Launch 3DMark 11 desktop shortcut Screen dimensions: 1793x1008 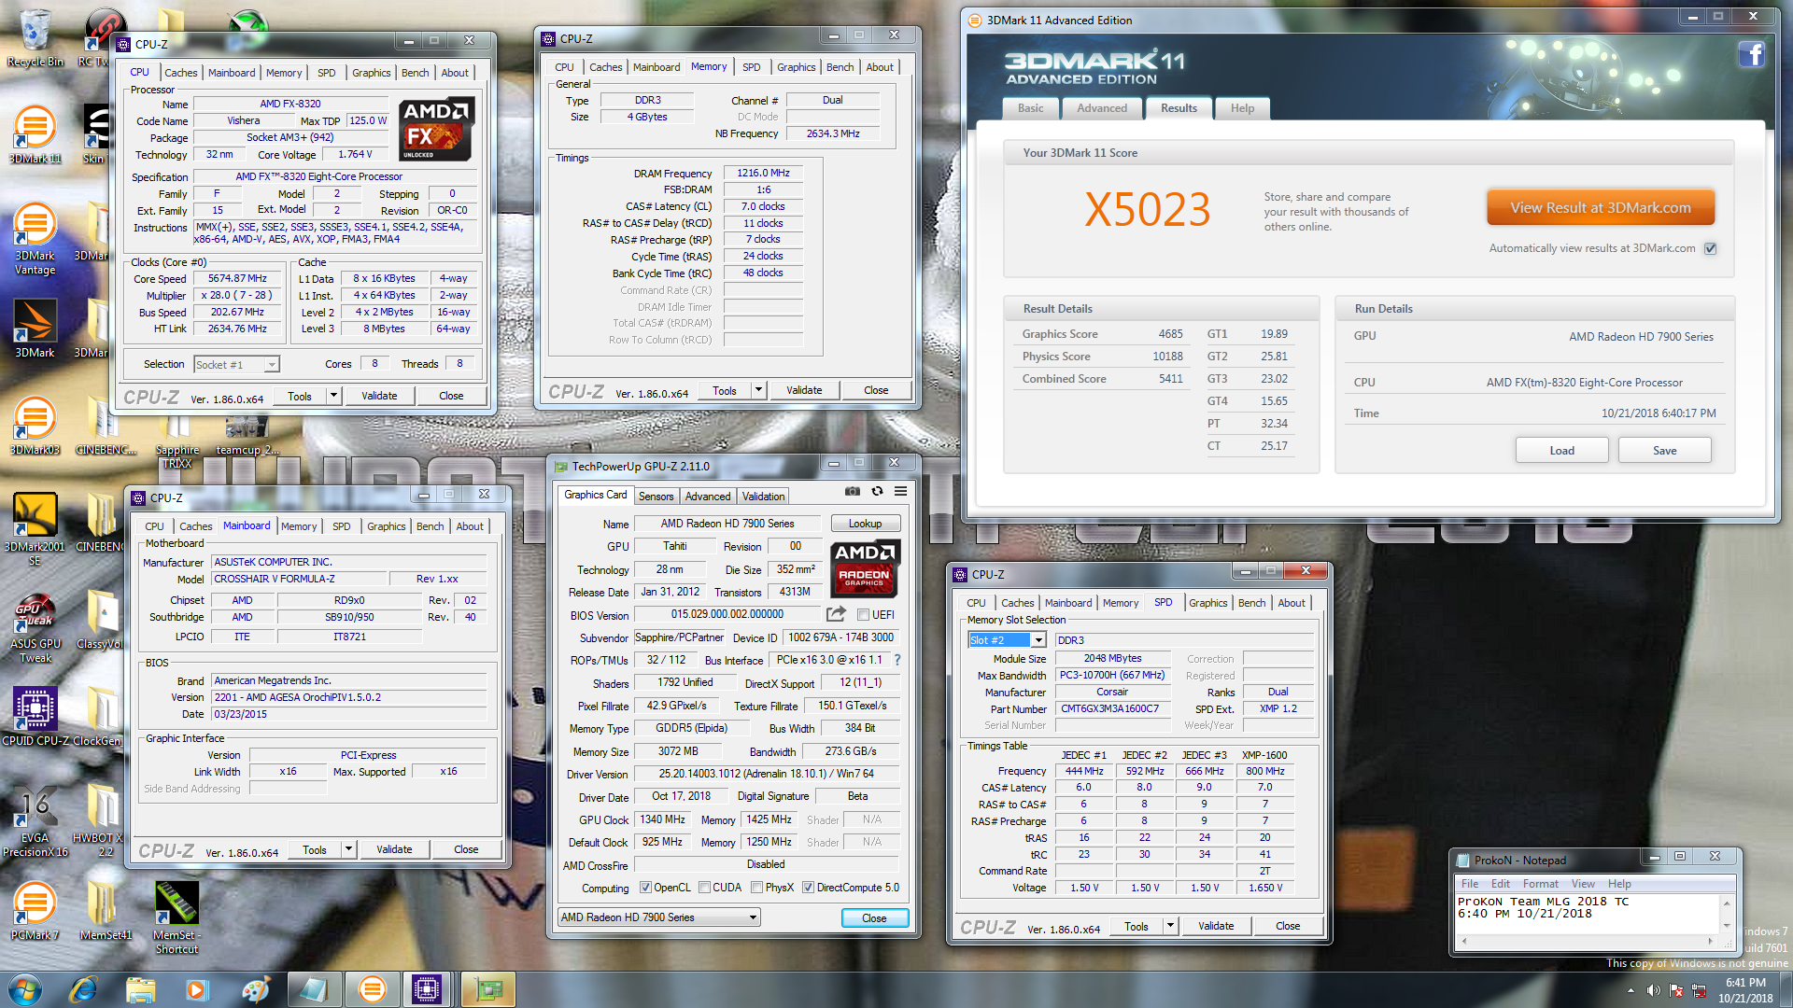click(x=35, y=135)
